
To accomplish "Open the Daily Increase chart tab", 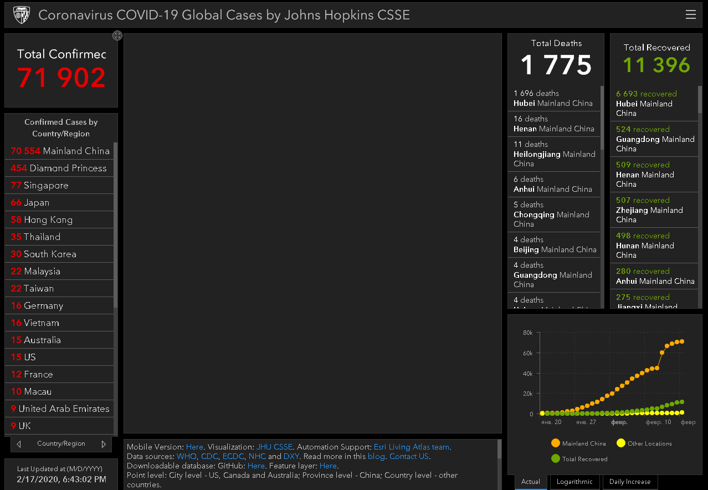I will click(630, 482).
